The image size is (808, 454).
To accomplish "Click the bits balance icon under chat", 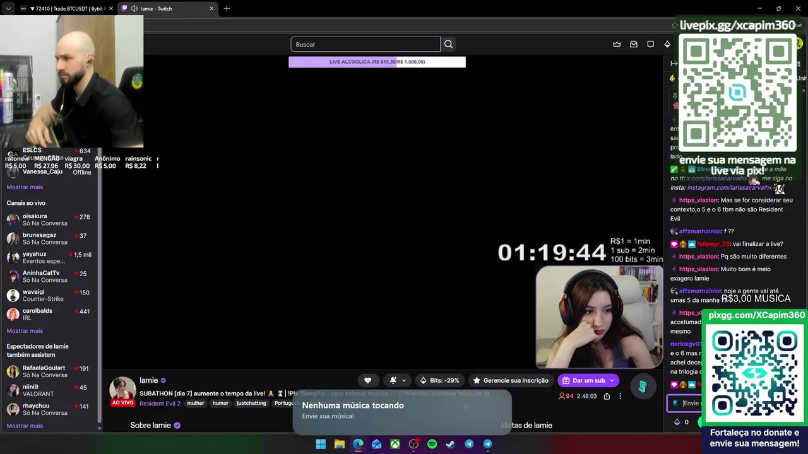I will pos(677,422).
